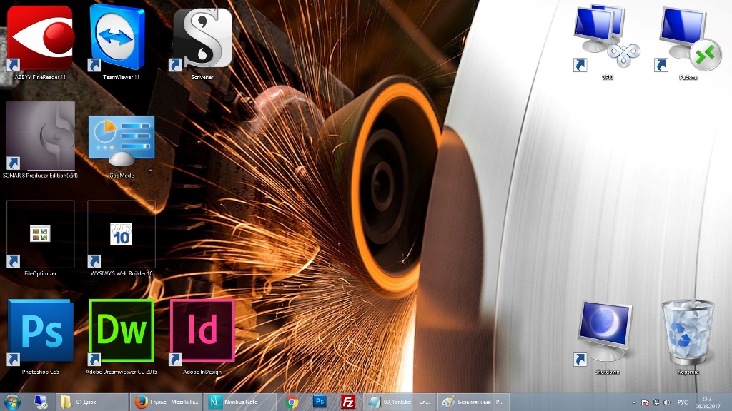The width and height of the screenshot is (732, 411).
Task: Click the РУС input language indicator
Action: coord(682,402)
